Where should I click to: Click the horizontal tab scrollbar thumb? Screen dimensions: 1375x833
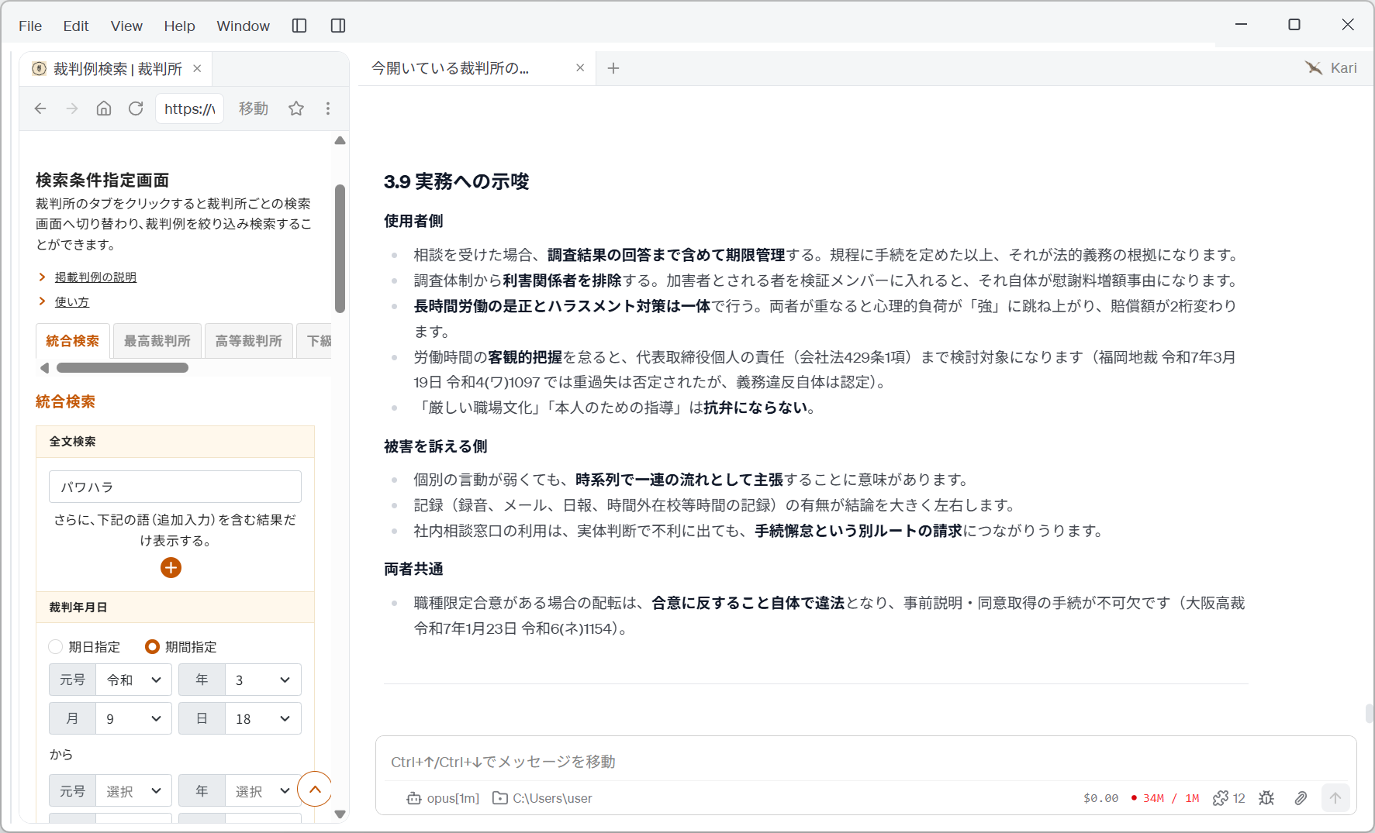point(123,368)
